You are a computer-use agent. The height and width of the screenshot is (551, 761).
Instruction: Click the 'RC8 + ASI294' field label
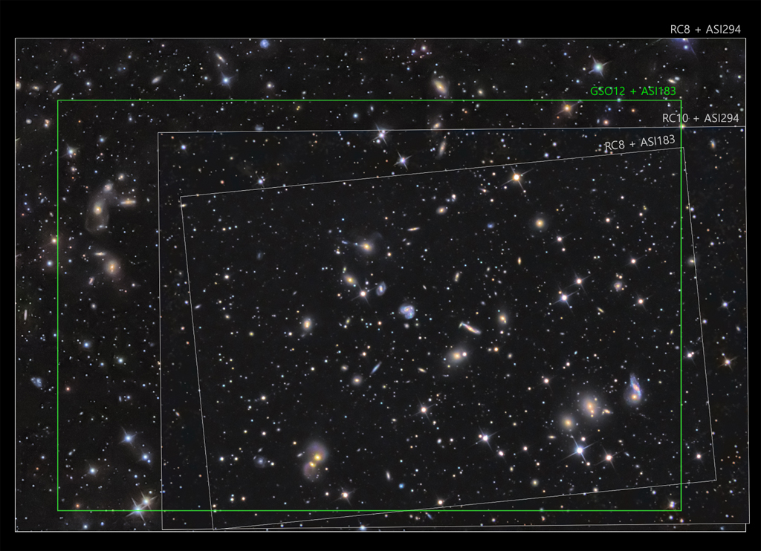click(x=705, y=30)
